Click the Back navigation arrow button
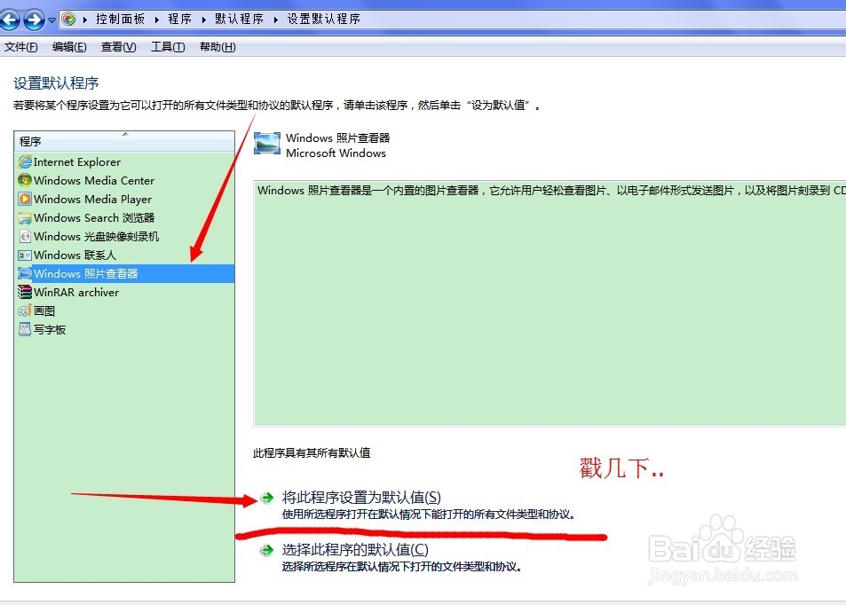 [x=10, y=20]
